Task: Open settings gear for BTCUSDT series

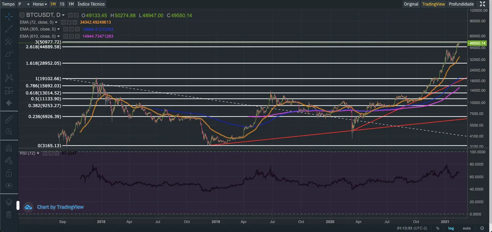Action: (76, 15)
